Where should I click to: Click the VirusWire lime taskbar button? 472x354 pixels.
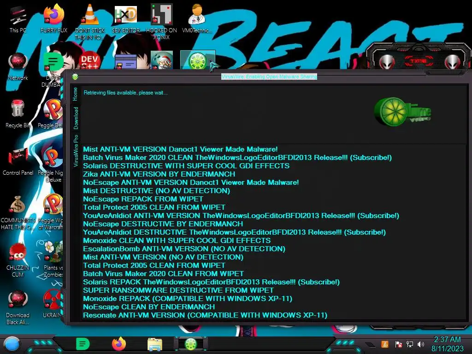[190, 344]
